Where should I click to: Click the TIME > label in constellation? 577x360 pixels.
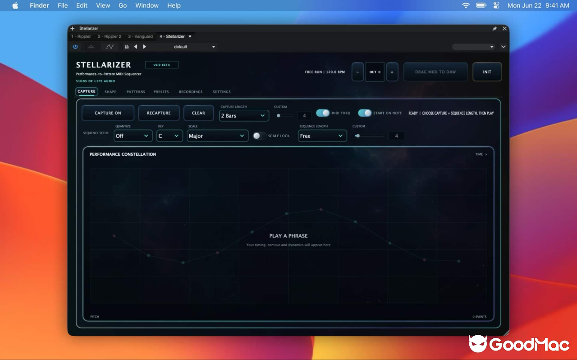(x=481, y=154)
